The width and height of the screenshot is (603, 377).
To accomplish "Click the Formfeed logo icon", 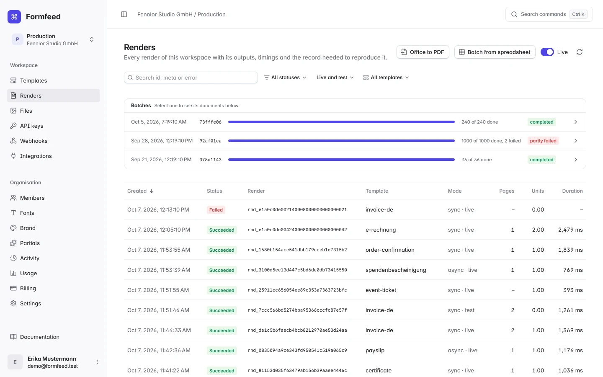I will point(14,17).
